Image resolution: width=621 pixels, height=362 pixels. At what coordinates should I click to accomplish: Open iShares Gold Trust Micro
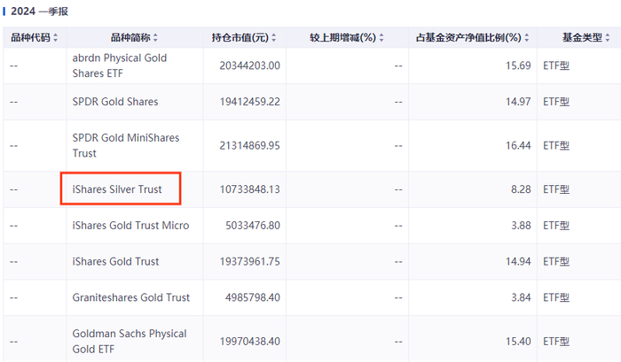pos(130,226)
